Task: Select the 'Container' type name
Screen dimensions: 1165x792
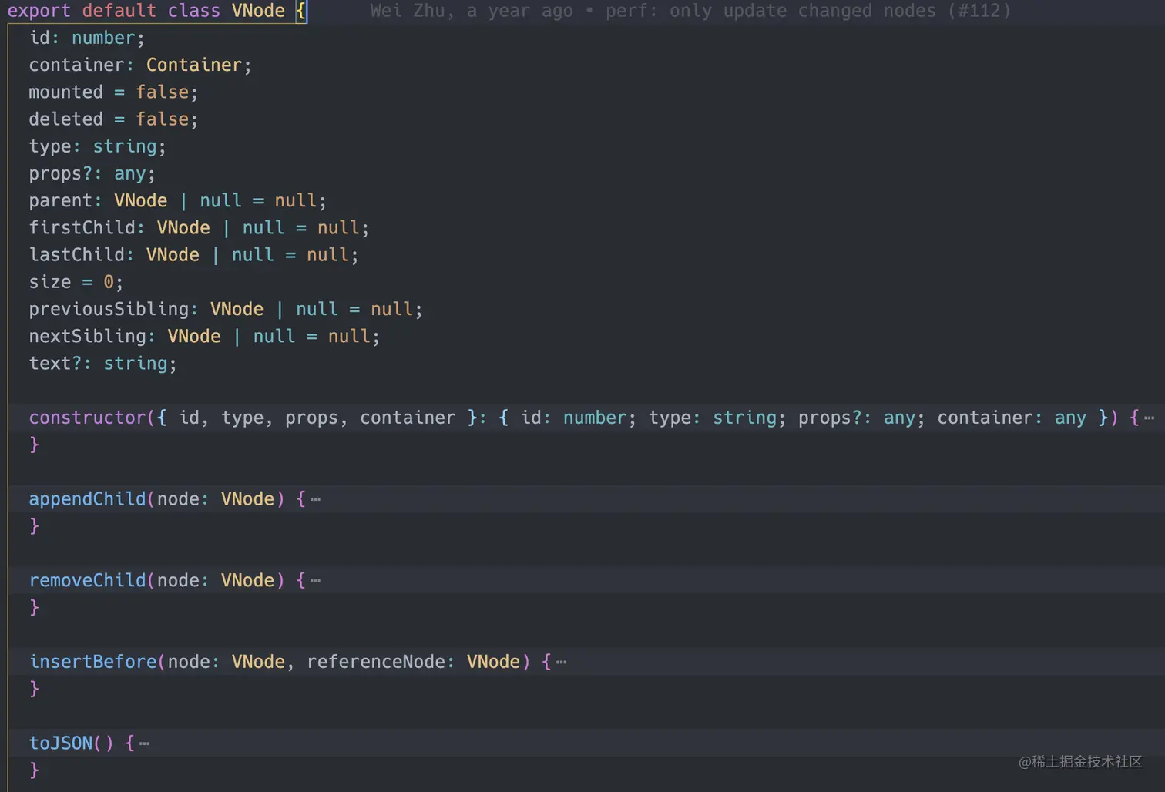Action: click(x=193, y=65)
